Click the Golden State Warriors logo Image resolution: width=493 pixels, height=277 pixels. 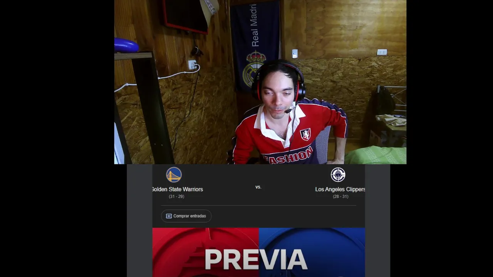174,175
